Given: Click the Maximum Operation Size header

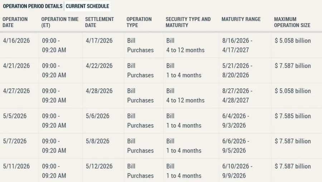Looking at the screenshot, I should coord(292,22).
